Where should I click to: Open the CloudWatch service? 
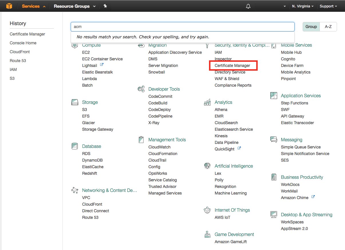159,147
